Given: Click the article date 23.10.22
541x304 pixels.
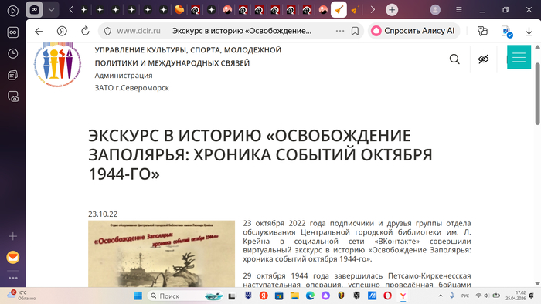Looking at the screenshot, I should [103, 214].
